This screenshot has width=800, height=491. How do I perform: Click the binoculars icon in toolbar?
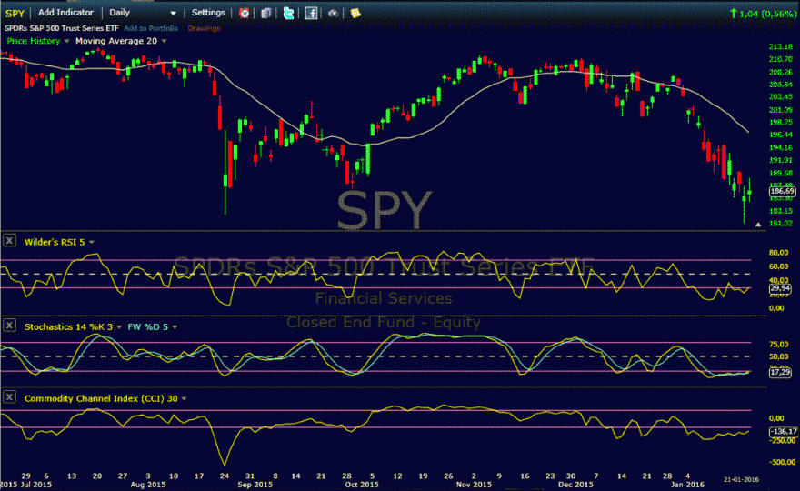(333, 13)
